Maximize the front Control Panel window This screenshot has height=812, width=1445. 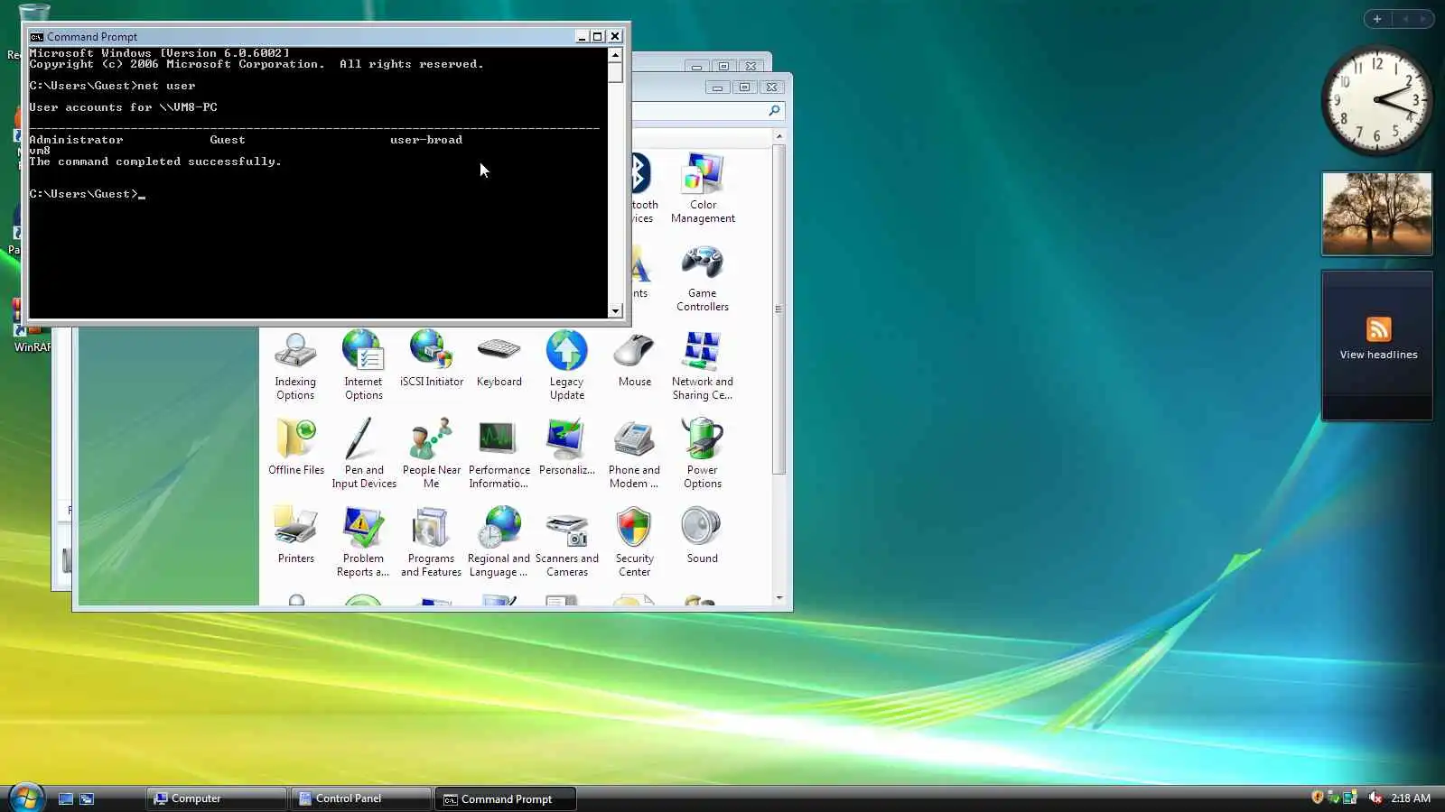coord(744,88)
